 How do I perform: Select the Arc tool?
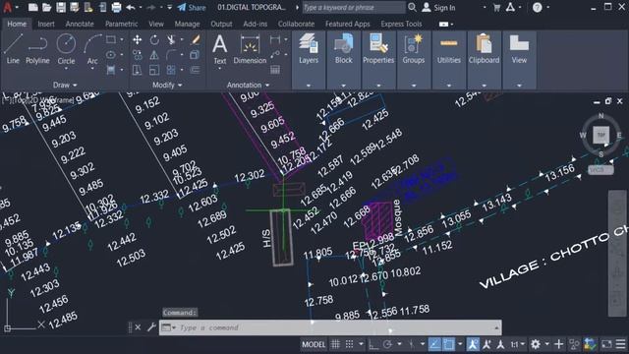[92, 49]
